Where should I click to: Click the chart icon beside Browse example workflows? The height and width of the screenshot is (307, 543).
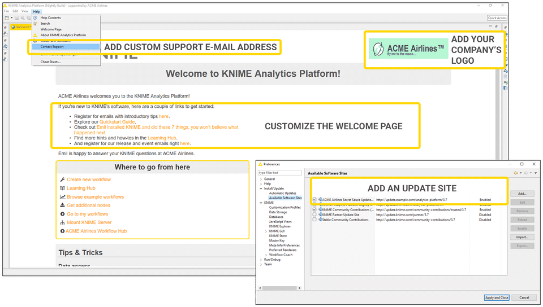click(62, 197)
